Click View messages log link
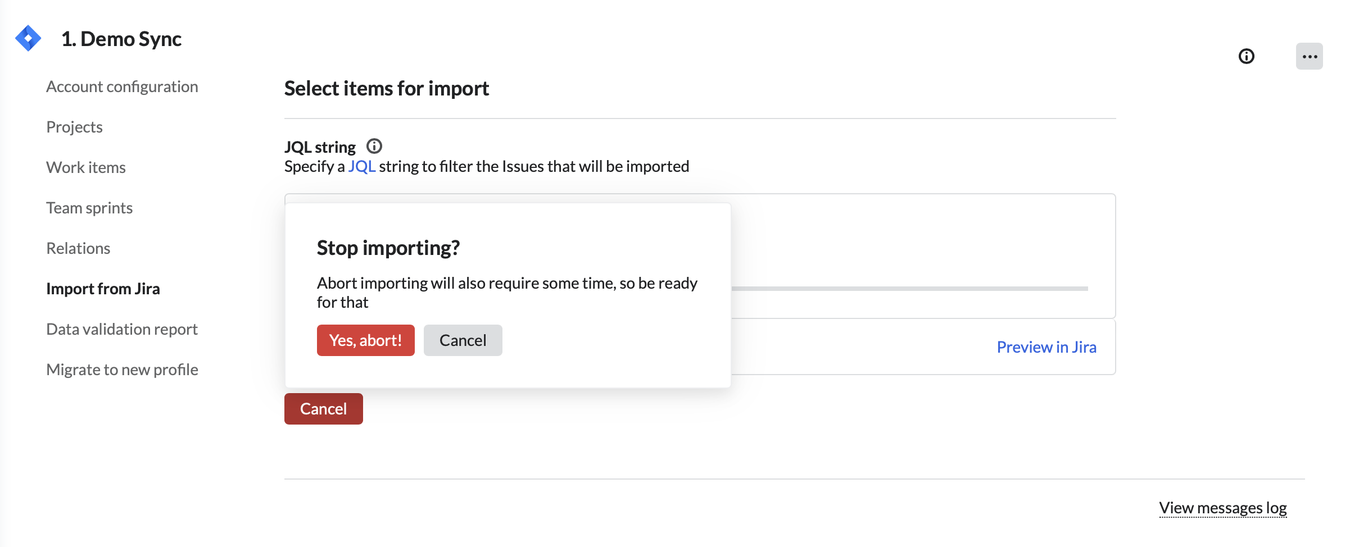1359x547 pixels. (1222, 508)
